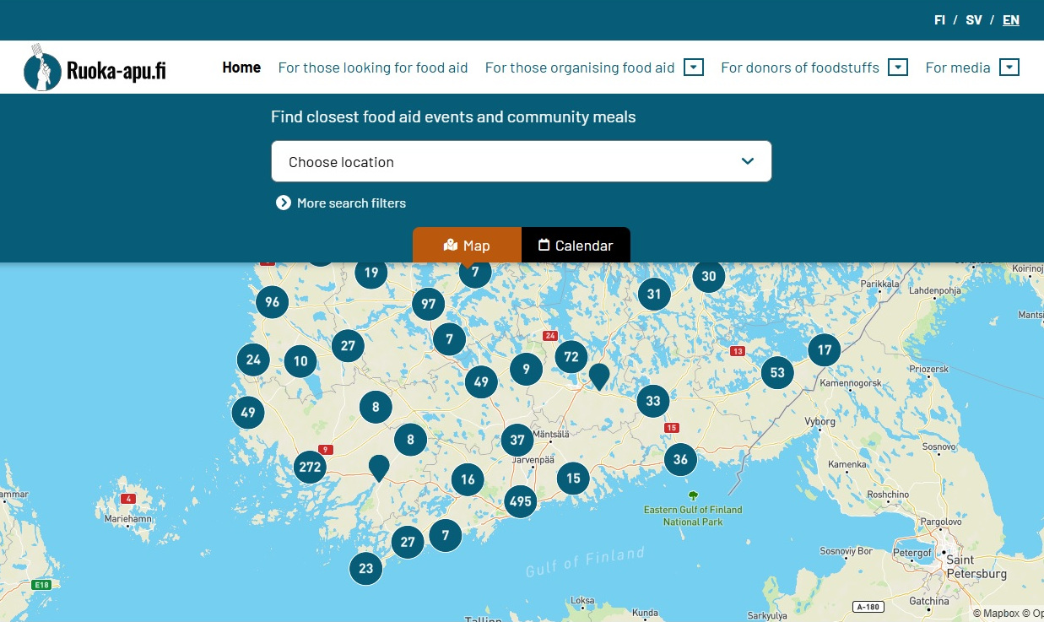The height and width of the screenshot is (622, 1044).
Task: Select the single pin marker beside cluster 272
Action: (379, 466)
